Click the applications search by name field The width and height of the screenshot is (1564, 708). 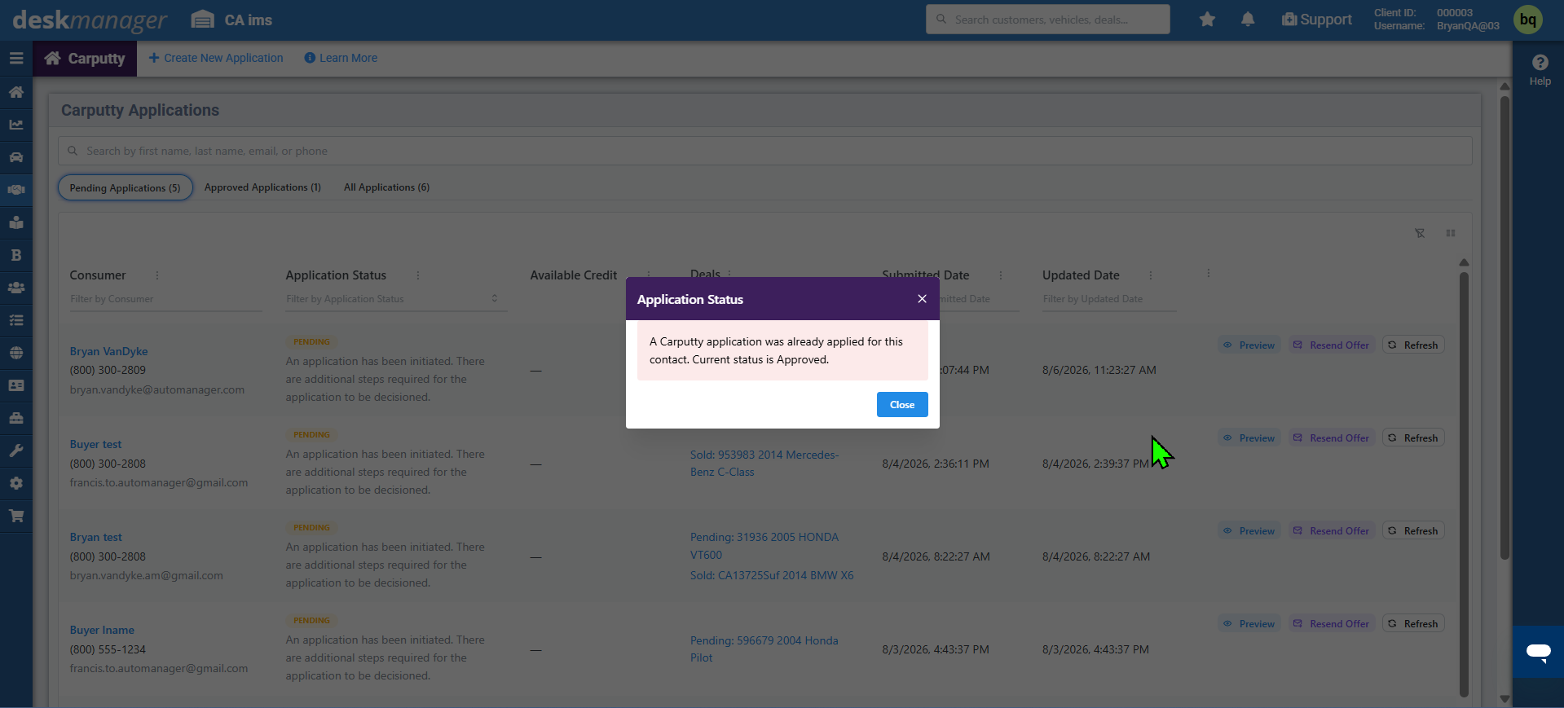coord(765,151)
